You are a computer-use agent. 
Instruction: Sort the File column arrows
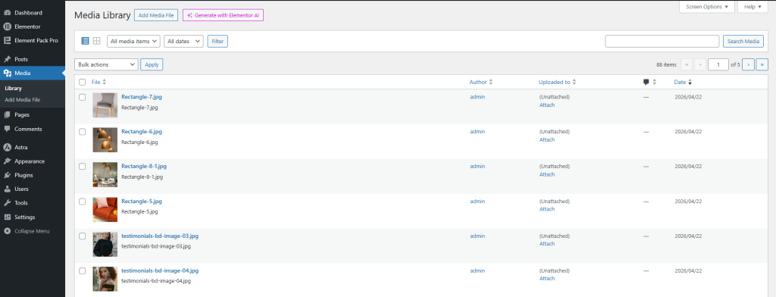[104, 82]
